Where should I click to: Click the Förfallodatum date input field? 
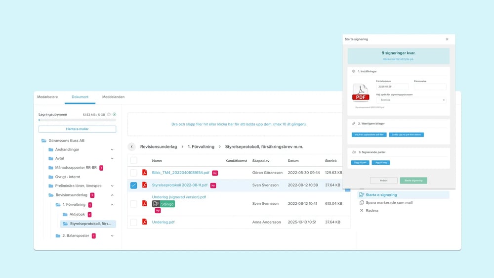[392, 87]
